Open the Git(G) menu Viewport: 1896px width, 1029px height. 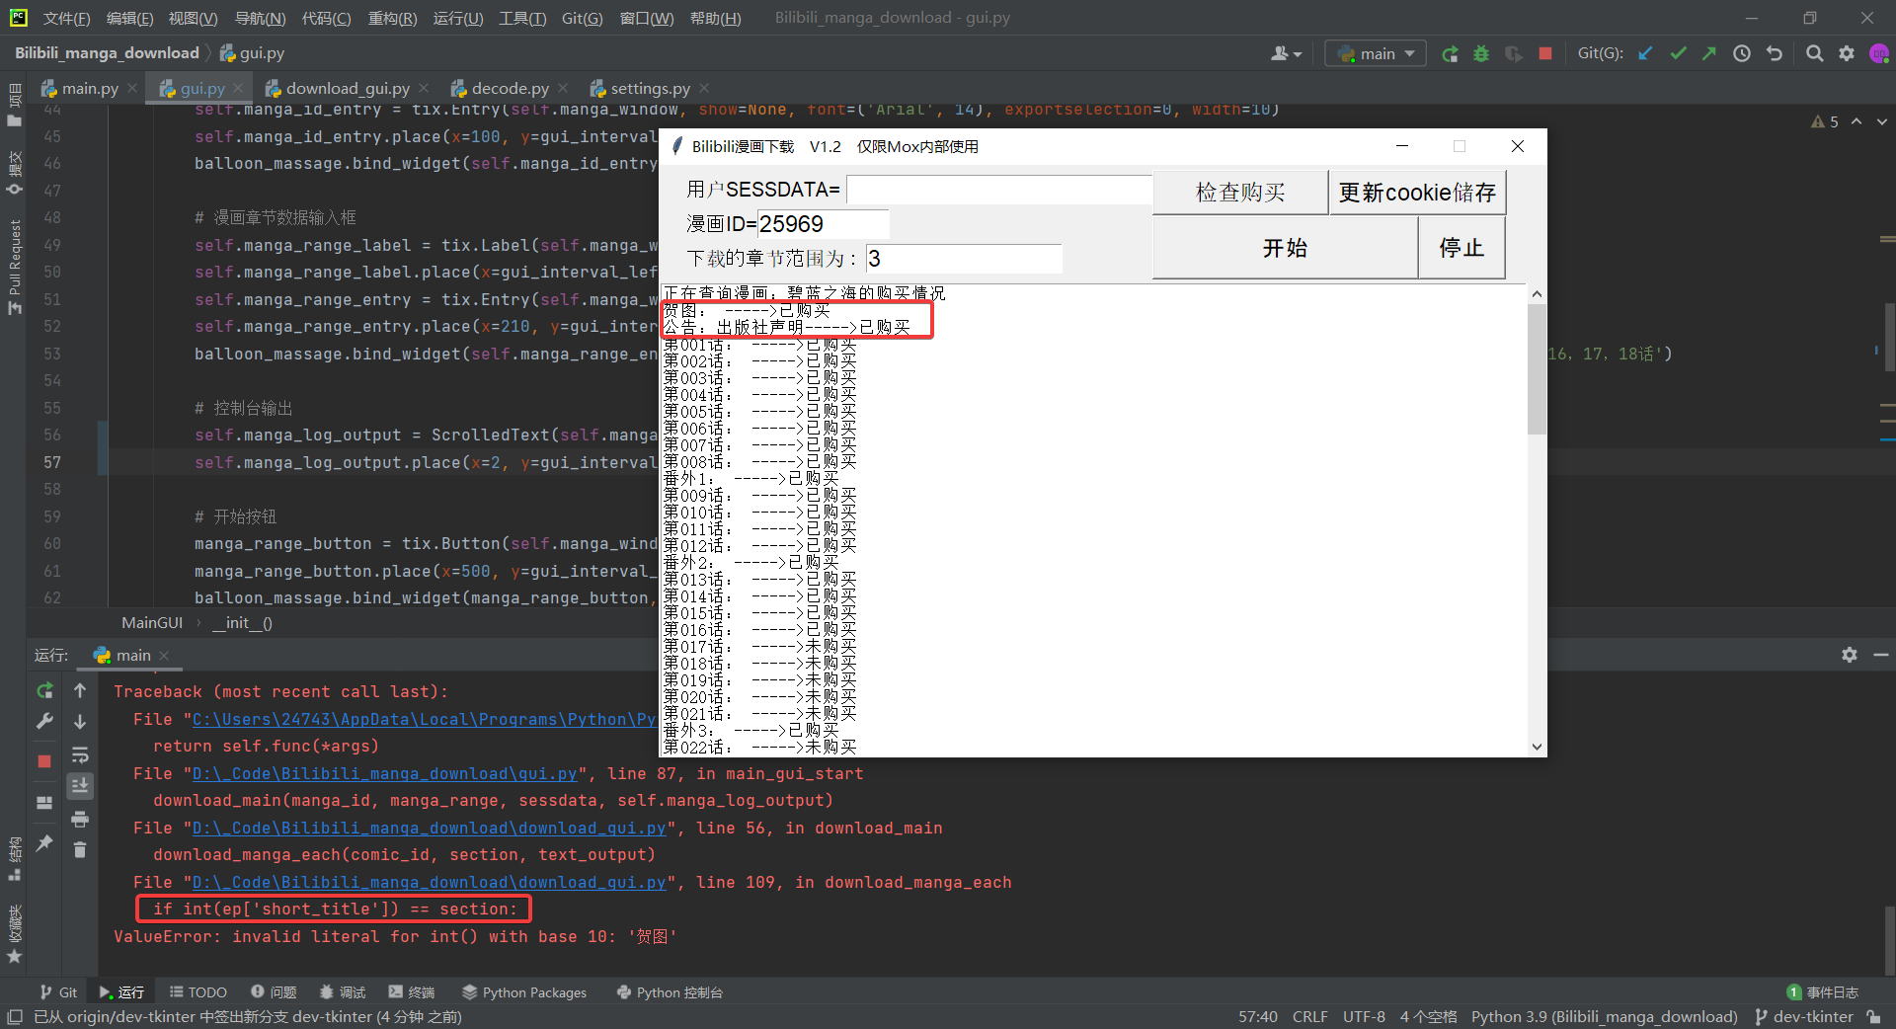pos(582,17)
